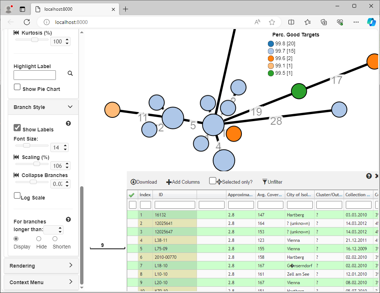Click the table panel help question icon
Screen dimensions: 380x293
(x=369, y=176)
